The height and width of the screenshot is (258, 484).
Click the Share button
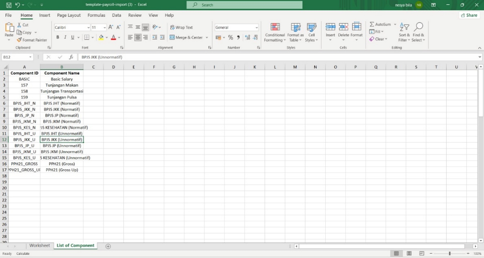(469, 15)
